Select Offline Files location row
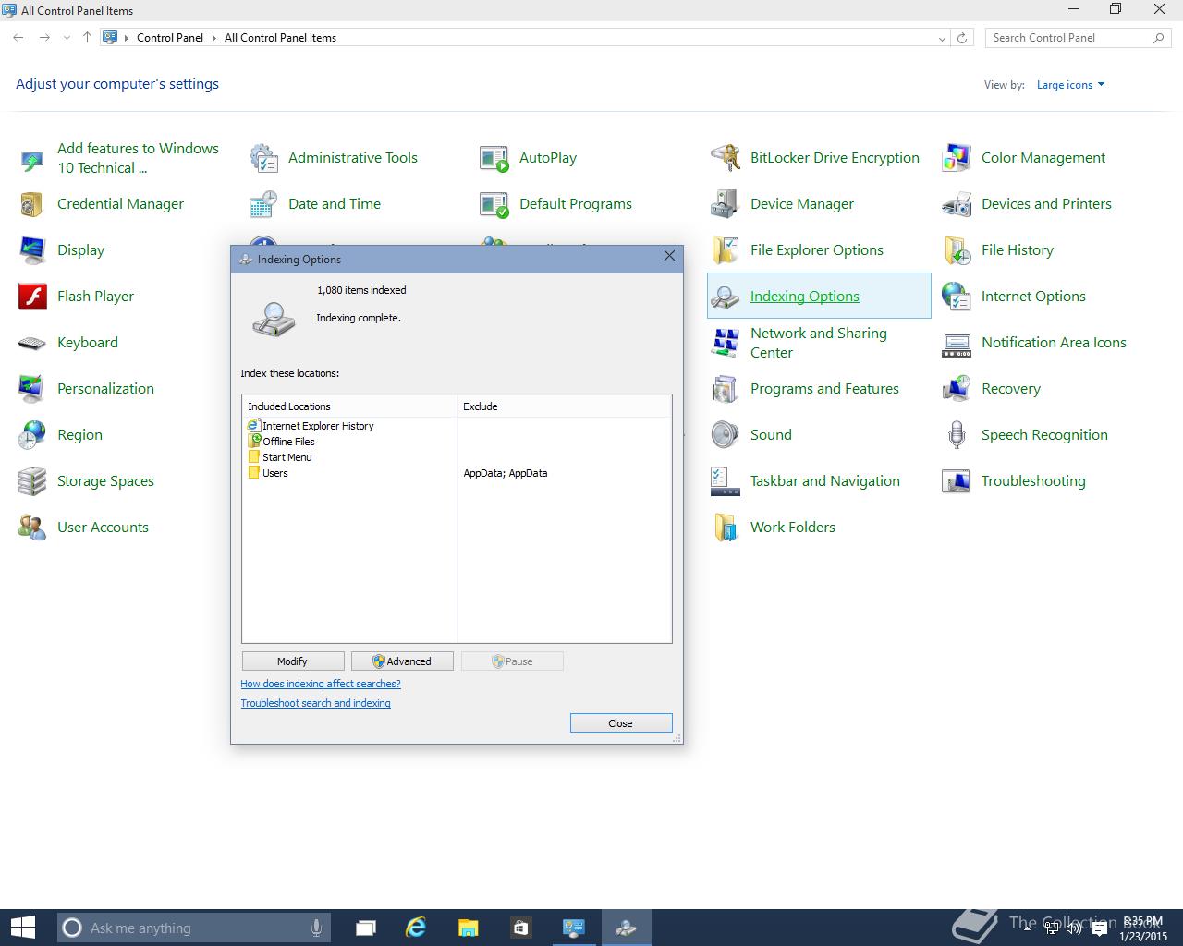The height and width of the screenshot is (946, 1183). [x=281, y=442]
